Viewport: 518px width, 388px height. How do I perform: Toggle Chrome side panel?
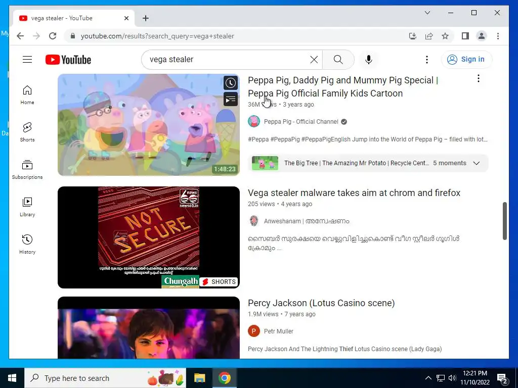point(465,36)
